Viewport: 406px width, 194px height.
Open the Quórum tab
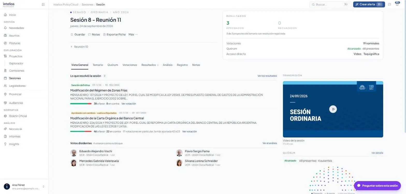113,65
